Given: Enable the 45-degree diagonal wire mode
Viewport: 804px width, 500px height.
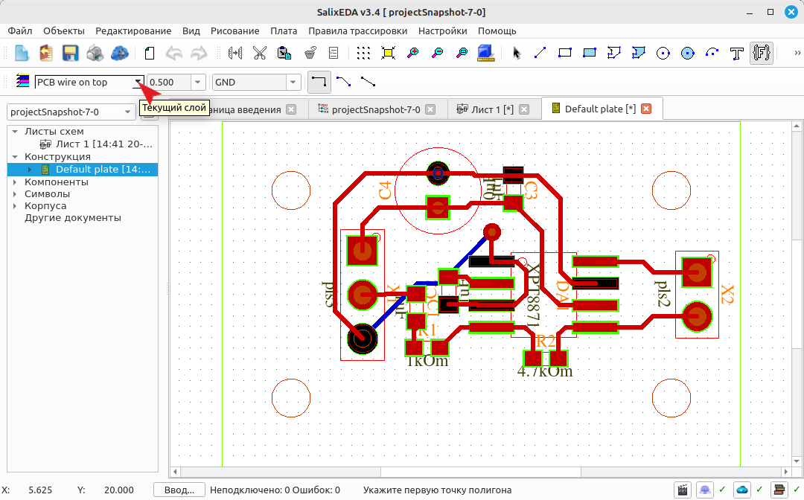Looking at the screenshot, I should [x=343, y=81].
